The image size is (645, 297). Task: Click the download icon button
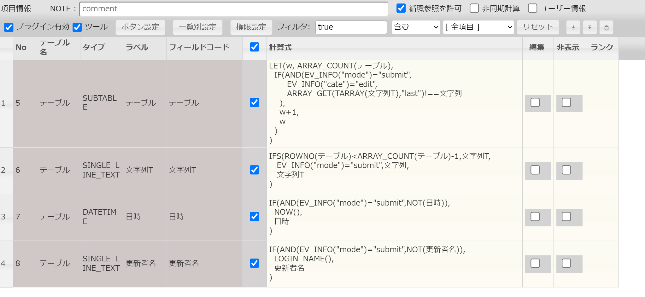click(573, 27)
